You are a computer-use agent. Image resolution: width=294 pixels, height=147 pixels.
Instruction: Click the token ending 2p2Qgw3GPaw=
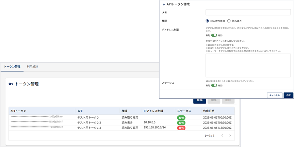tap(37, 117)
